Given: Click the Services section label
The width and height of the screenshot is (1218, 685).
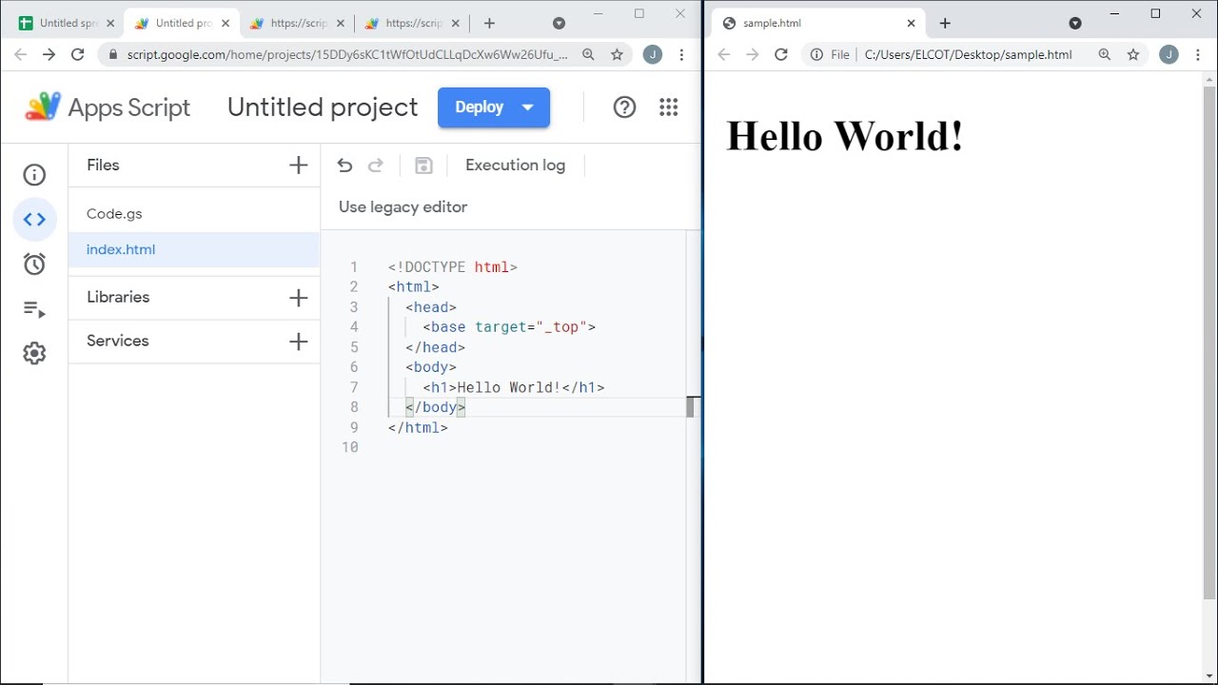Looking at the screenshot, I should pyautogui.click(x=118, y=342).
